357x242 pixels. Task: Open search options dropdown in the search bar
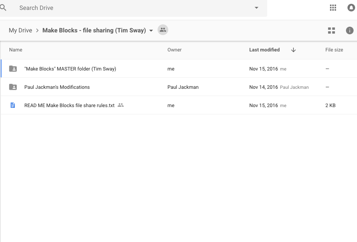tap(256, 8)
